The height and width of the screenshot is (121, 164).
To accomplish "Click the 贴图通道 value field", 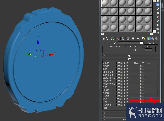I will click(148, 50).
